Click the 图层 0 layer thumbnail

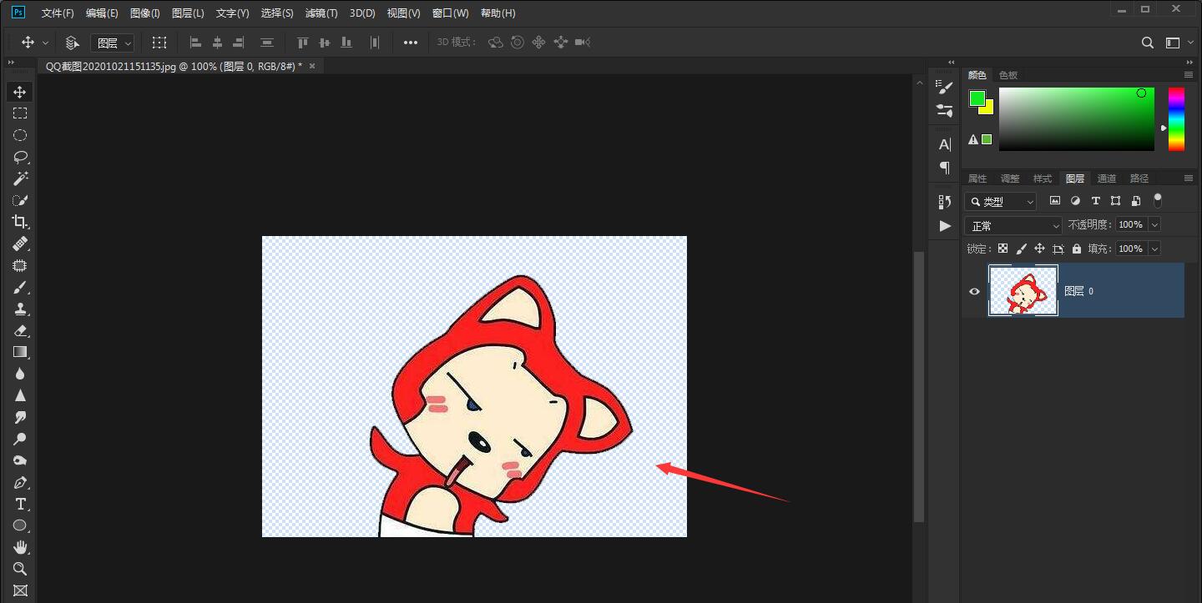(1023, 290)
